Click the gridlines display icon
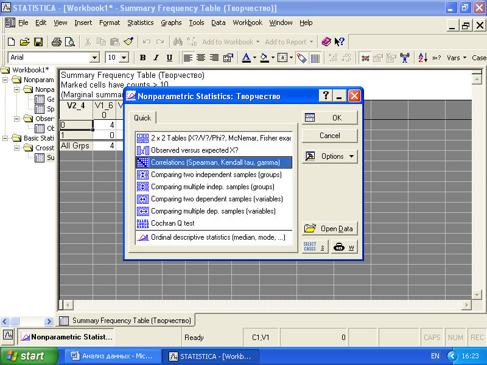Image resolution: width=487 pixels, height=365 pixels. point(315,58)
